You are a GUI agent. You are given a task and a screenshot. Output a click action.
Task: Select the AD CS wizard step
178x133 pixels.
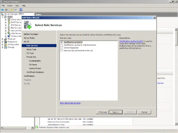27,42
